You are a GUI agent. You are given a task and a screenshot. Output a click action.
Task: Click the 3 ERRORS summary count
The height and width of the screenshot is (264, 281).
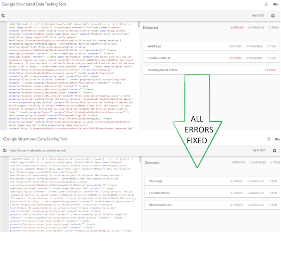[x=237, y=28]
